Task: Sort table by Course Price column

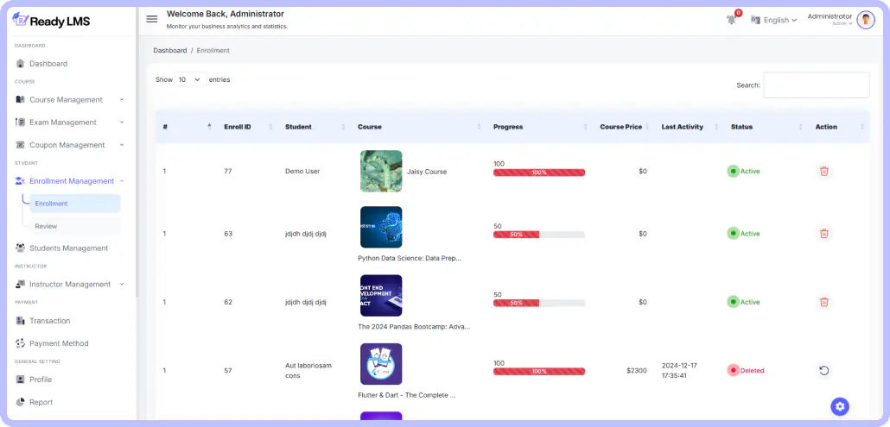Action: click(621, 127)
